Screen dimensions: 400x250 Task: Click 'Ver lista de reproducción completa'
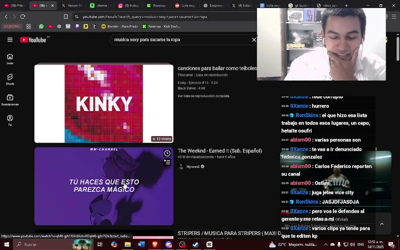pos(203,96)
